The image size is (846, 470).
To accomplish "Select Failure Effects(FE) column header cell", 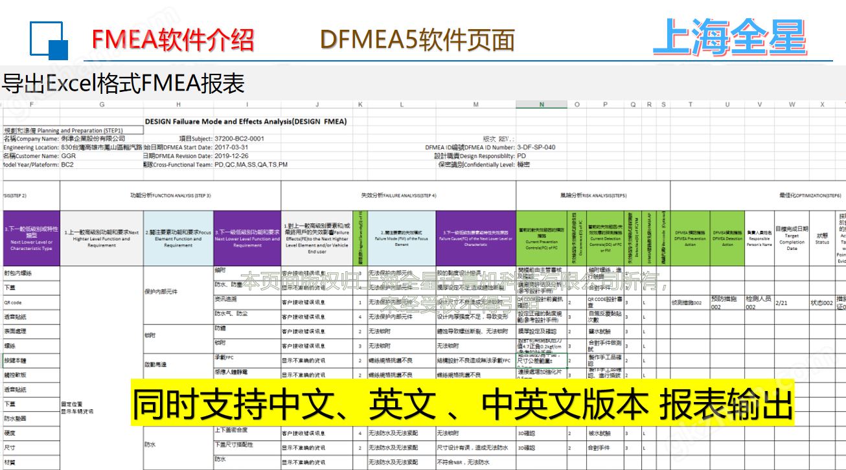I will coord(317,238).
